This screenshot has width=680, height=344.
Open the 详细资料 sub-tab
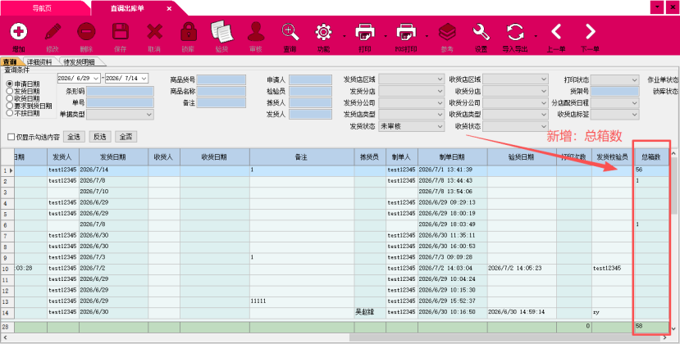[x=39, y=62]
